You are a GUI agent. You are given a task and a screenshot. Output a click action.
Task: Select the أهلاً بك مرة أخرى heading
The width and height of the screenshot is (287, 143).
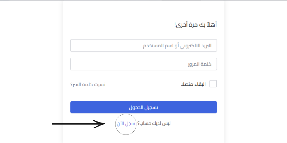[195, 25]
